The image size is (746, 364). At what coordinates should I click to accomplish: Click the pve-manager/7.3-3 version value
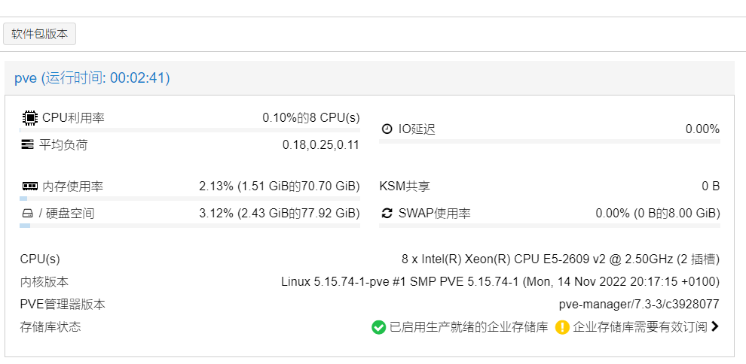point(639,304)
